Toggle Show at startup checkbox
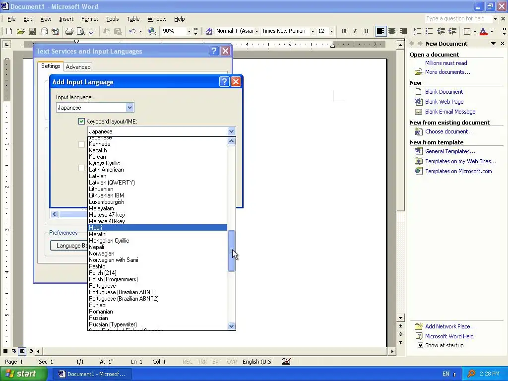The image size is (508, 381). click(420, 345)
